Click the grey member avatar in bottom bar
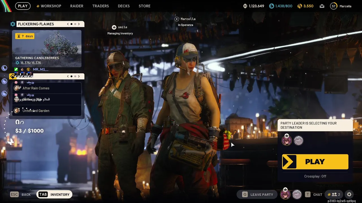Screen dimensions: 362x203 [297, 194]
